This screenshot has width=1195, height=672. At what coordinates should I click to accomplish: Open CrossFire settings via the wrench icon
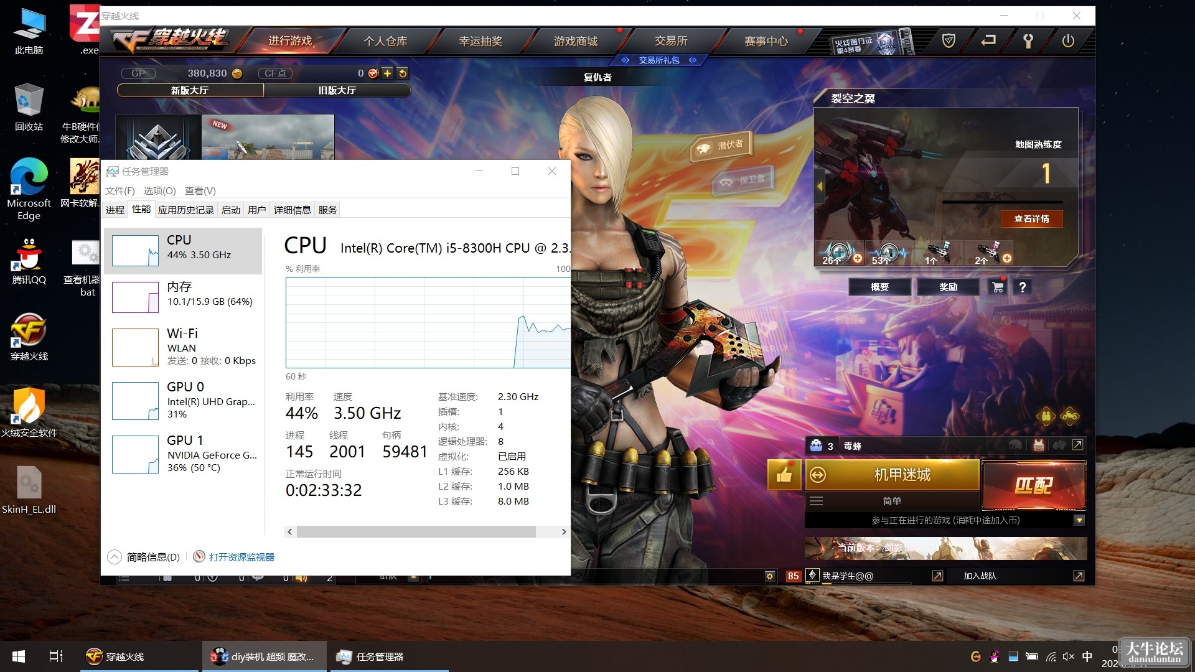(x=1028, y=41)
